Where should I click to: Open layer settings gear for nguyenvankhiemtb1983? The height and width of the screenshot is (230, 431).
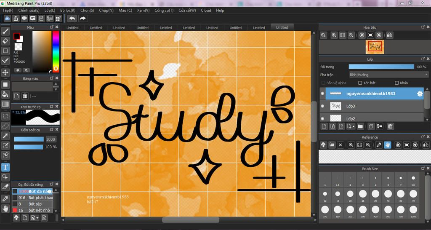[x=420, y=94]
